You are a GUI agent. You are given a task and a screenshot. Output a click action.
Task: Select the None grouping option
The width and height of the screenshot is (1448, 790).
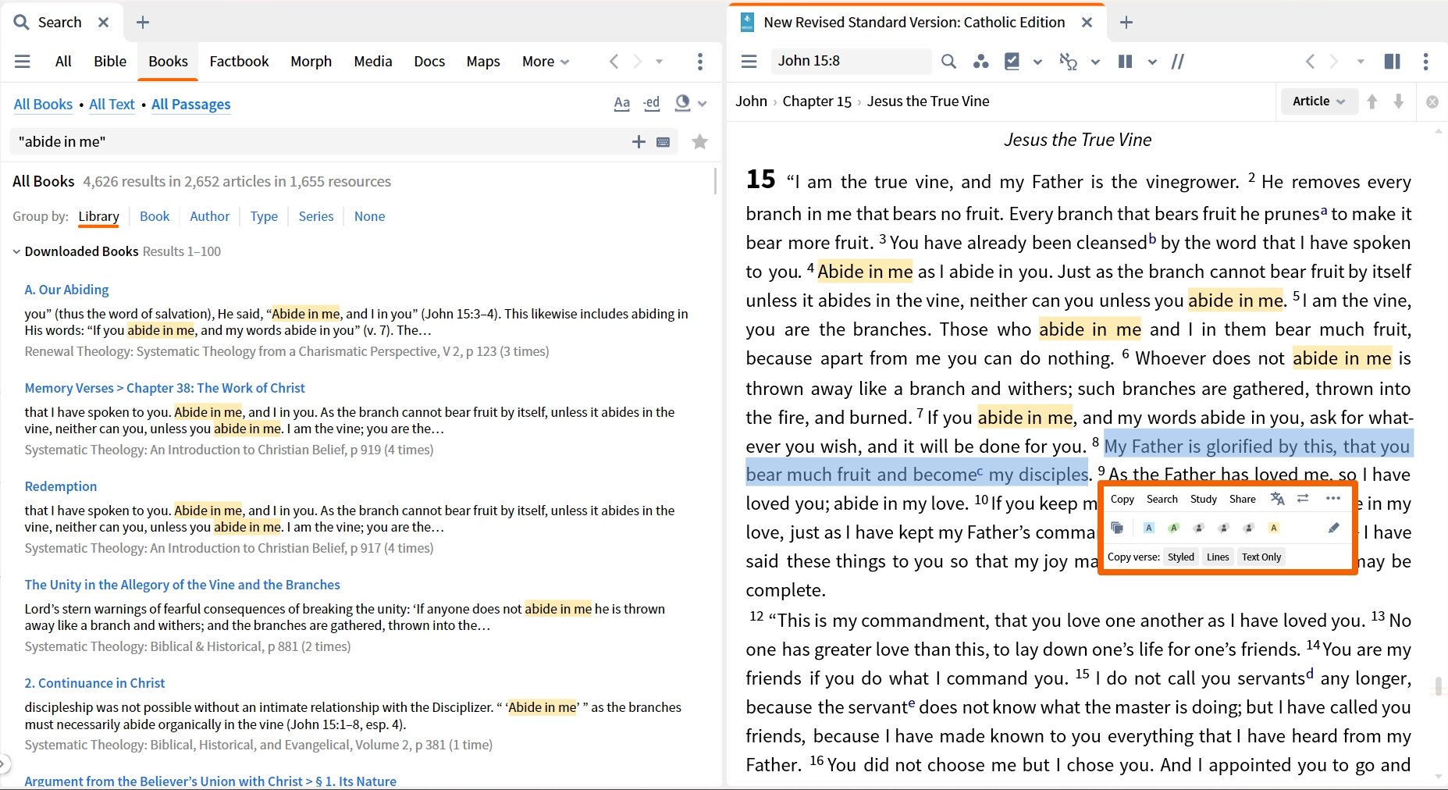(x=369, y=216)
